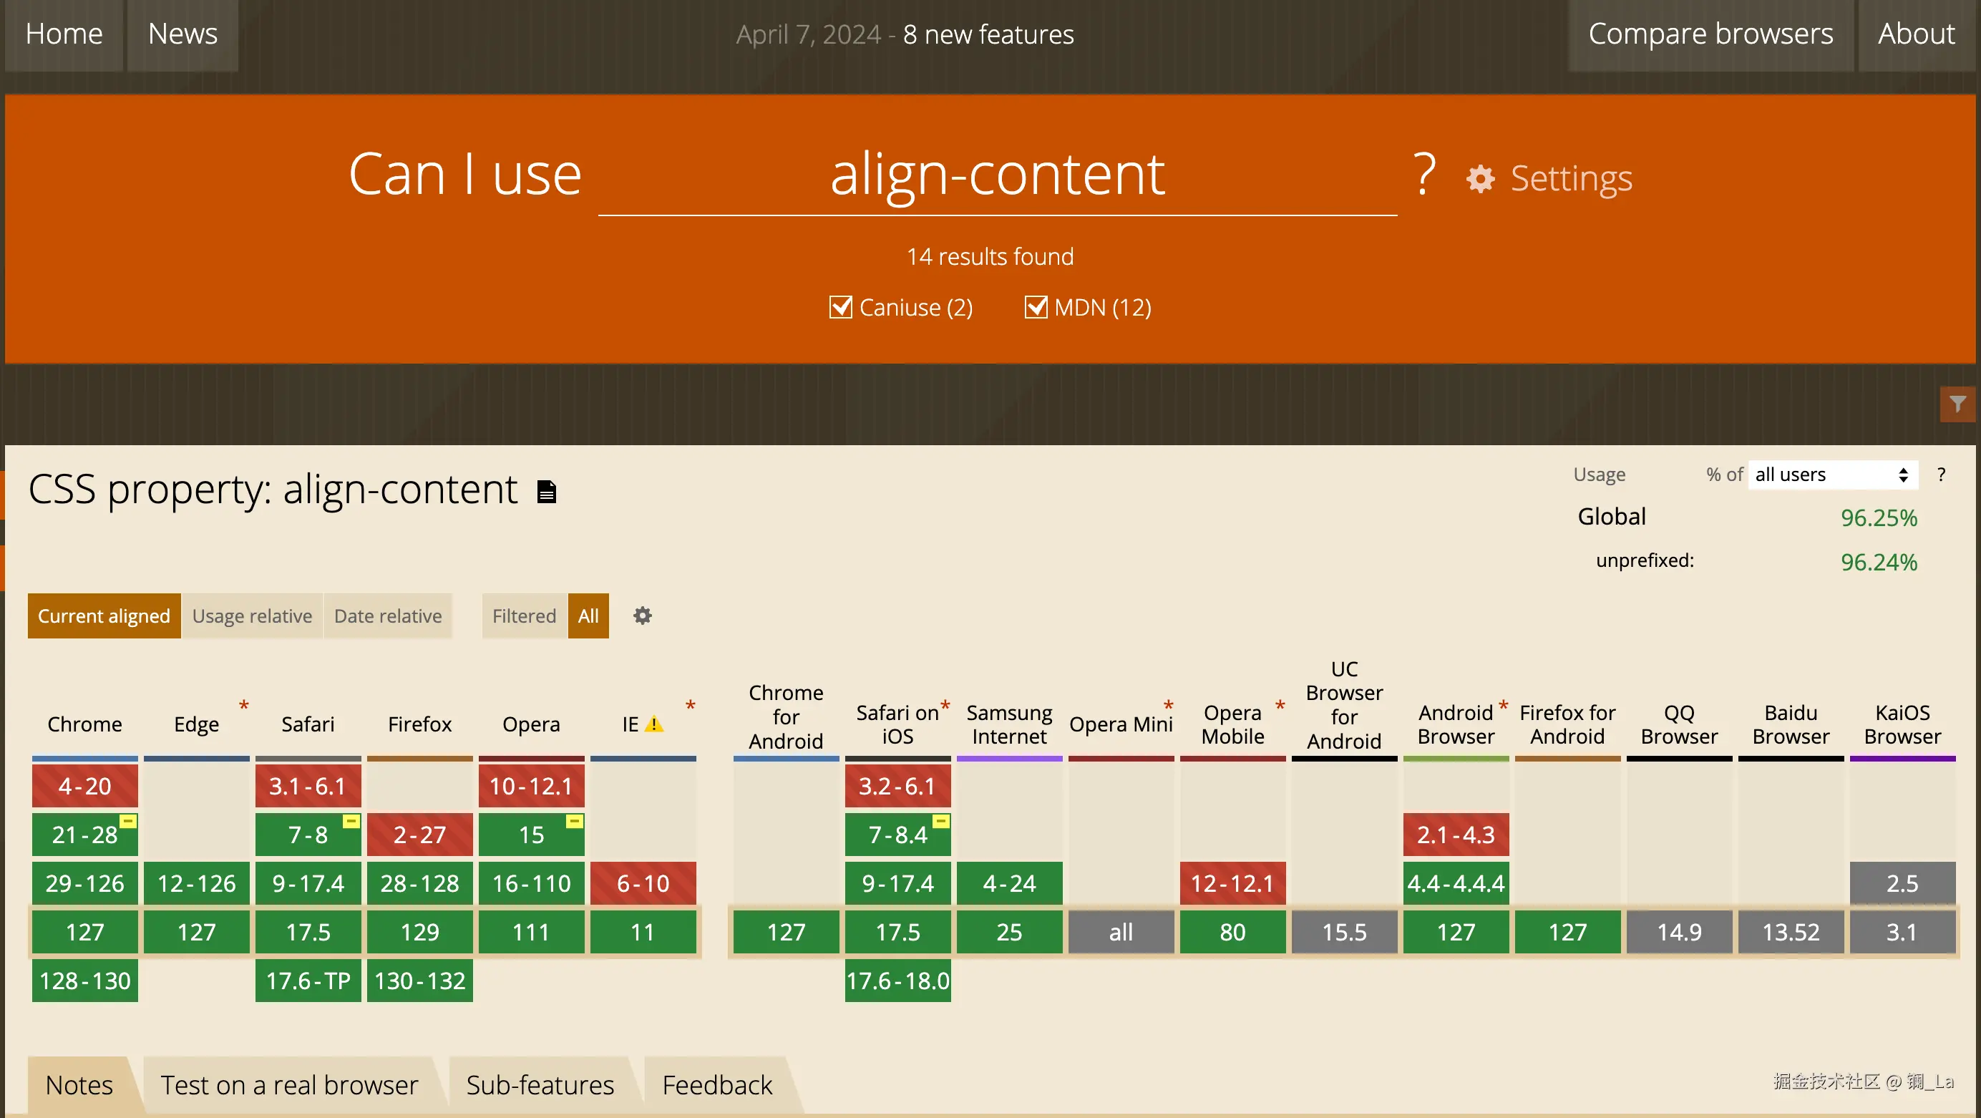The height and width of the screenshot is (1118, 1981).
Task: Click the KaiOS Browser header
Action: (1902, 724)
